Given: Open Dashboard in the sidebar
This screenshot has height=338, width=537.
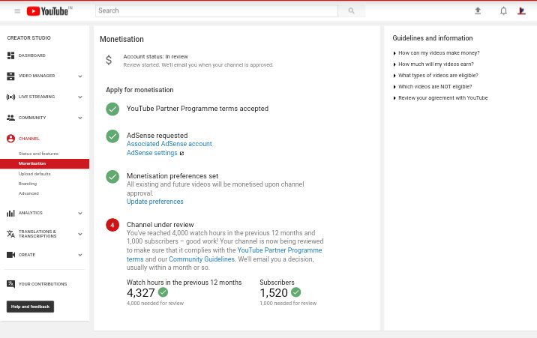Looking at the screenshot, I should tap(31, 55).
